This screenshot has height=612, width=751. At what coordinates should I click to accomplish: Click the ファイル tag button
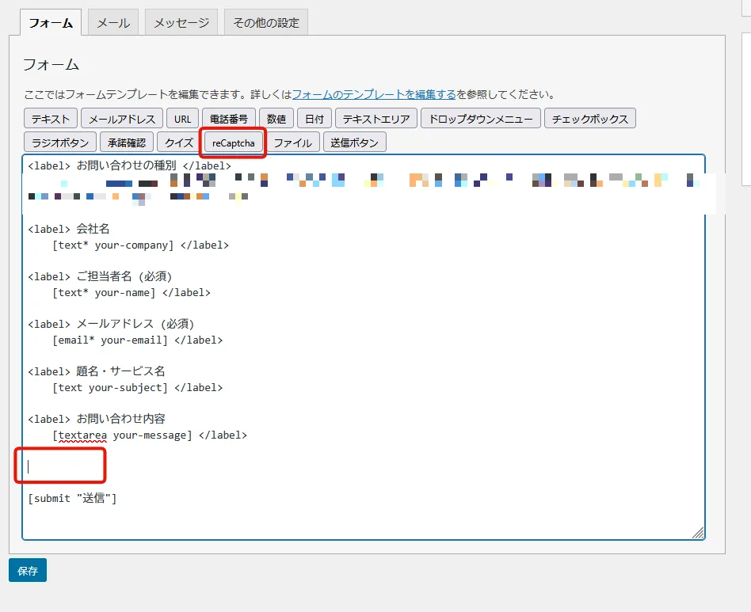[x=292, y=143]
